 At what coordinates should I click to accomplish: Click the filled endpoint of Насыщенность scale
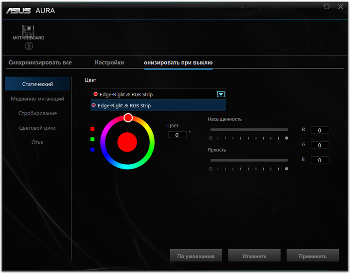pos(287,138)
